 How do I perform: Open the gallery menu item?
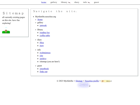pyautogui.click(x=54, y=2)
